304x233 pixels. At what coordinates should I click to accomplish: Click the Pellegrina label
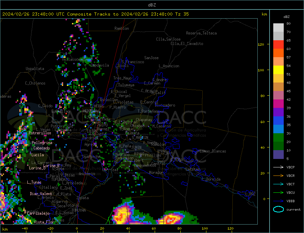[42, 142]
